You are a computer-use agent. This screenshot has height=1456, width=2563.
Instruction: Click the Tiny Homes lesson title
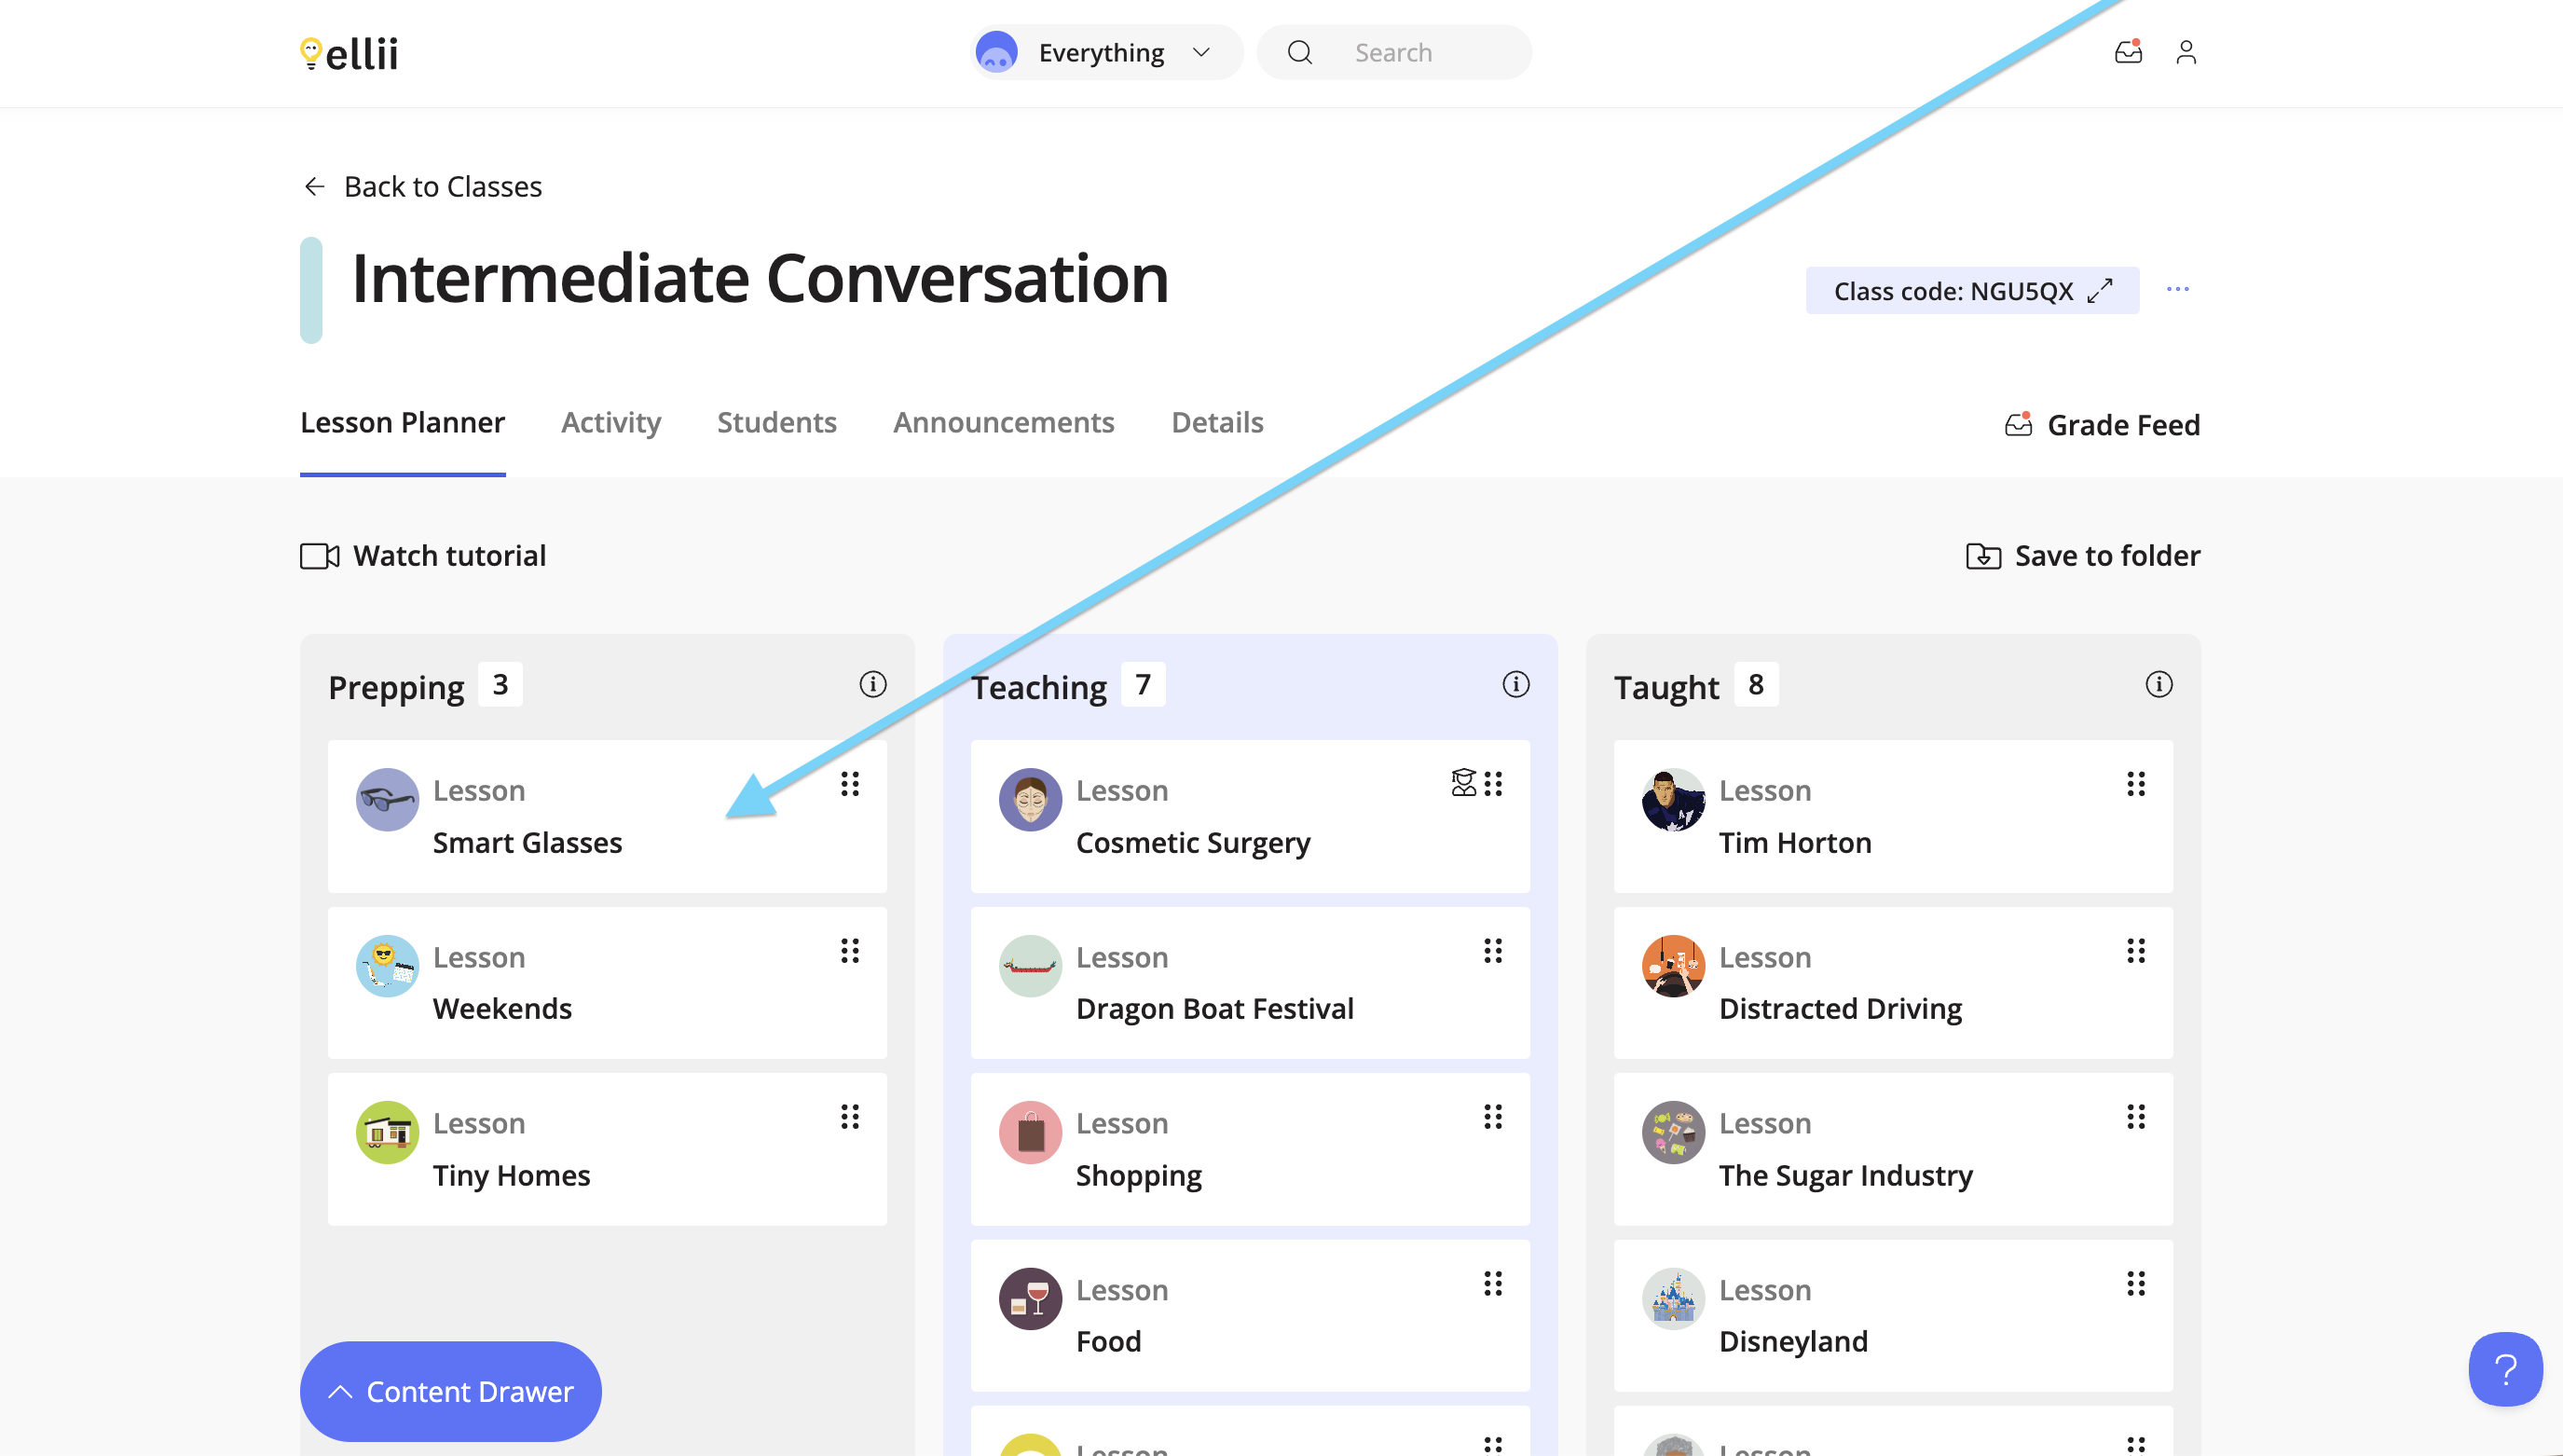click(512, 1176)
